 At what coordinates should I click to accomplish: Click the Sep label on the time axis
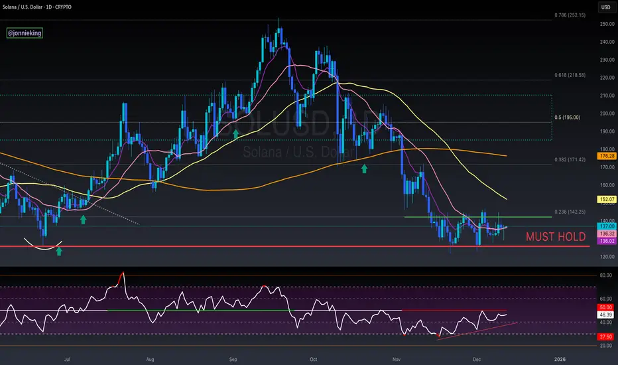click(x=233, y=358)
